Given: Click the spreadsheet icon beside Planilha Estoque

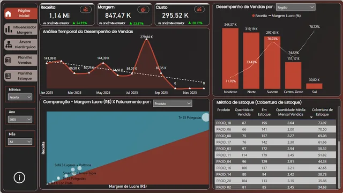Looking at the screenshot, I should 8,76.
